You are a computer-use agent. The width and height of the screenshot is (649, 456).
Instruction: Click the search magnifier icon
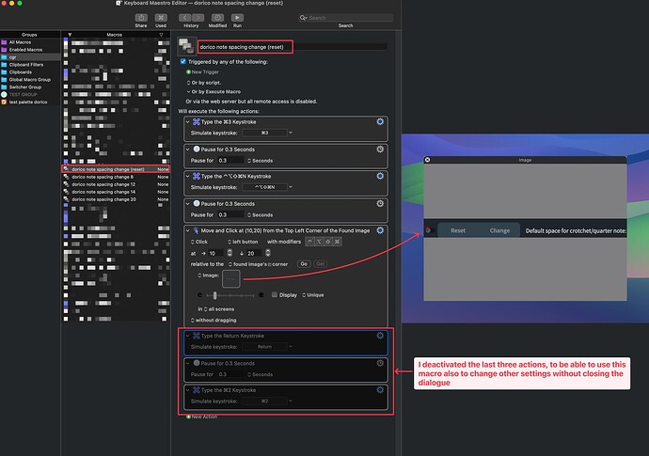tap(303, 18)
